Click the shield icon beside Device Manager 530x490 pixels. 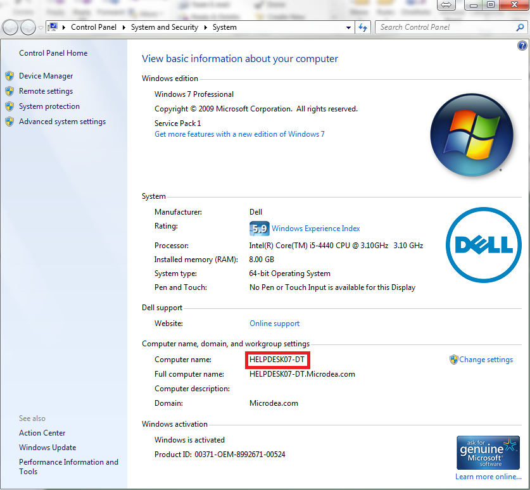9,76
